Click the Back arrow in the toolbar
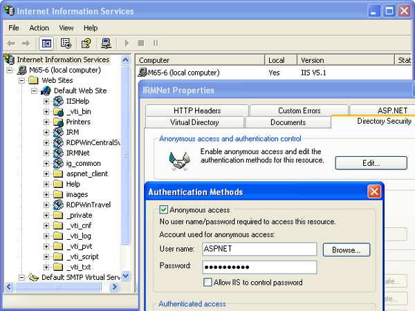The width and height of the screenshot is (415, 311). [11, 44]
